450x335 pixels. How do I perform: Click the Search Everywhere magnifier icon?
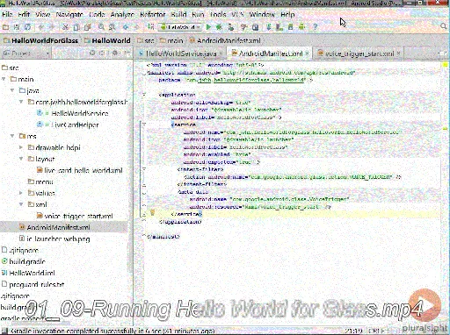444,26
